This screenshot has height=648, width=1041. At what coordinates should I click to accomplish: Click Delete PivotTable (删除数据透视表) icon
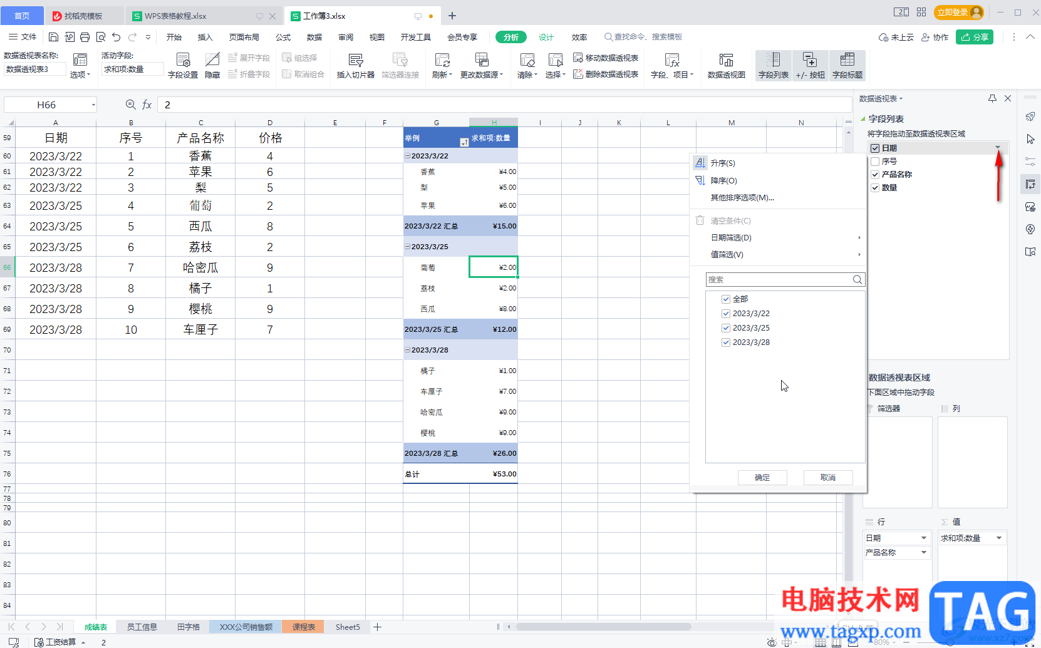[x=606, y=74]
